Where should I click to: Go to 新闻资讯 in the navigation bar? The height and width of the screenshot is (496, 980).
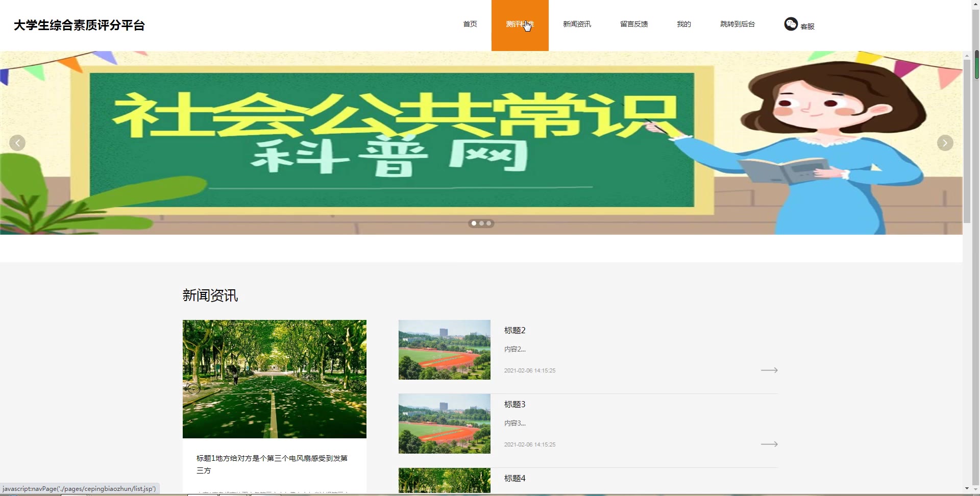tap(577, 24)
